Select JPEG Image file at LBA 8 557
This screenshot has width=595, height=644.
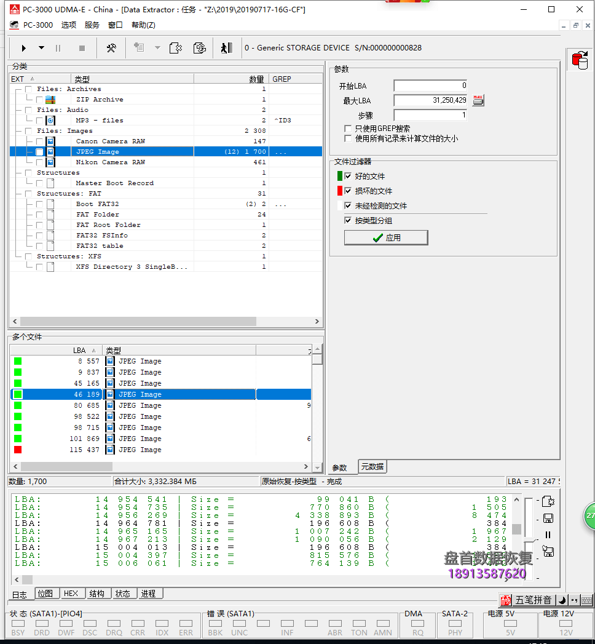(160, 362)
